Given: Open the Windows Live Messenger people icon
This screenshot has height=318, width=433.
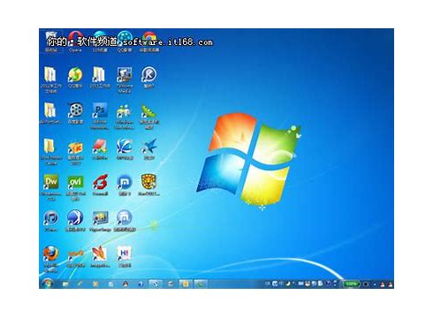Looking at the screenshot, I should tap(125, 116).
